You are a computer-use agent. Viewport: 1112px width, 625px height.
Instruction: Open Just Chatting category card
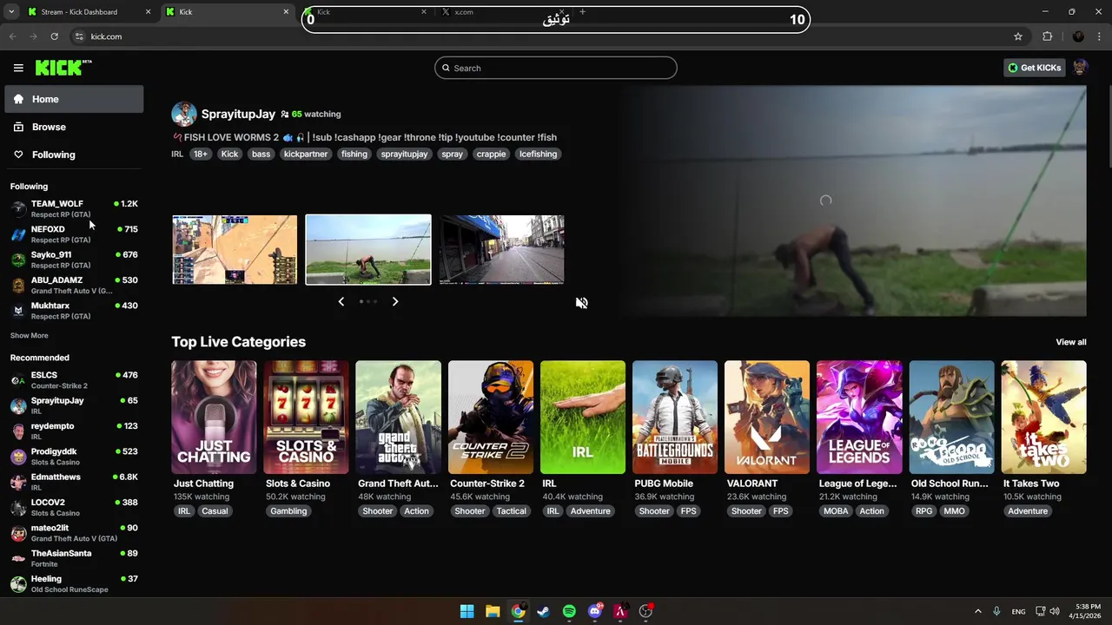click(x=214, y=418)
